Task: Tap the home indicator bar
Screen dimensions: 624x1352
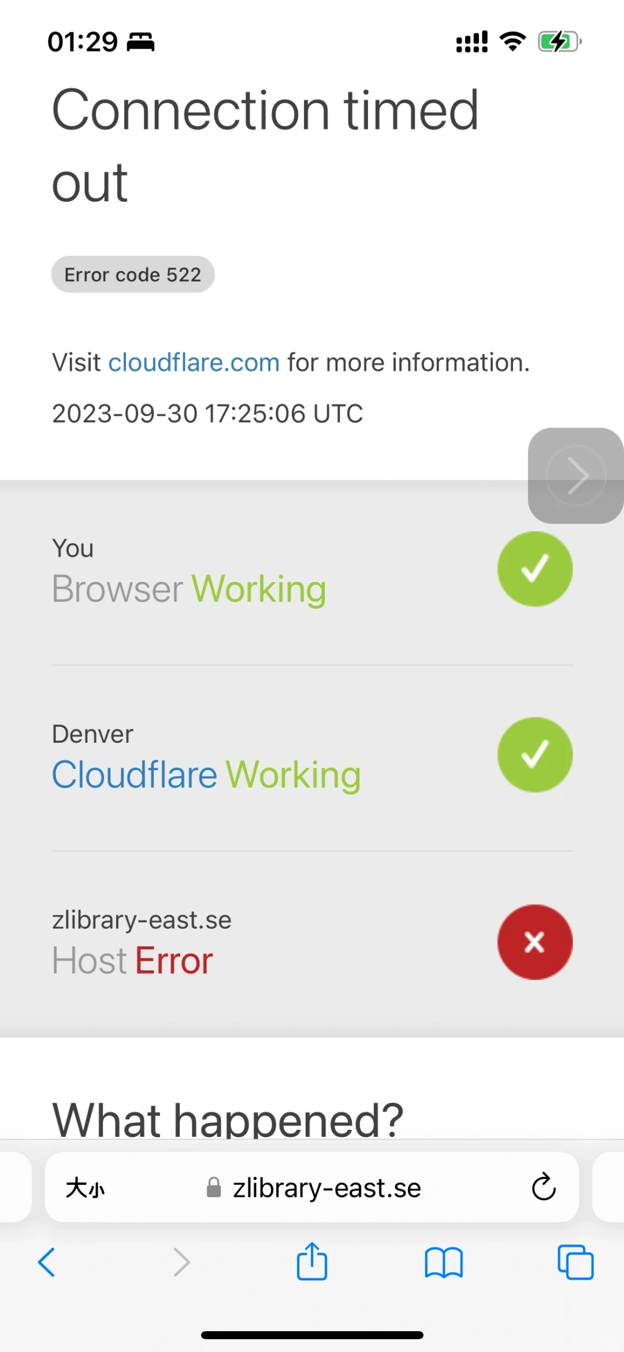Action: pos(312,1335)
